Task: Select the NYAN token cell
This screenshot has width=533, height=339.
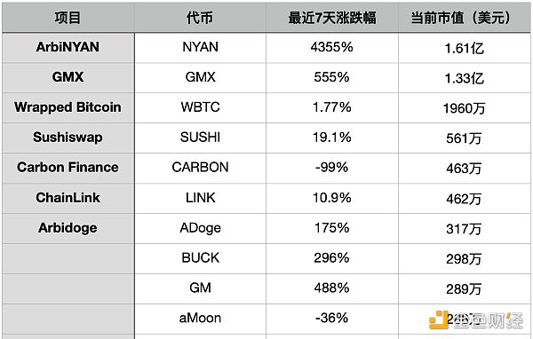Action: (x=200, y=48)
